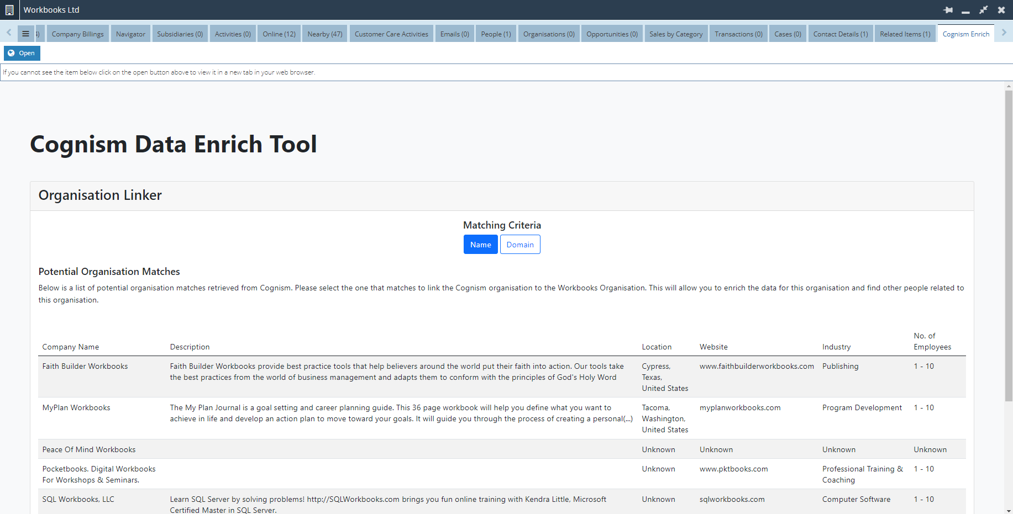Click the Organisation Linker panel heading
1013x514 pixels.
(100, 195)
